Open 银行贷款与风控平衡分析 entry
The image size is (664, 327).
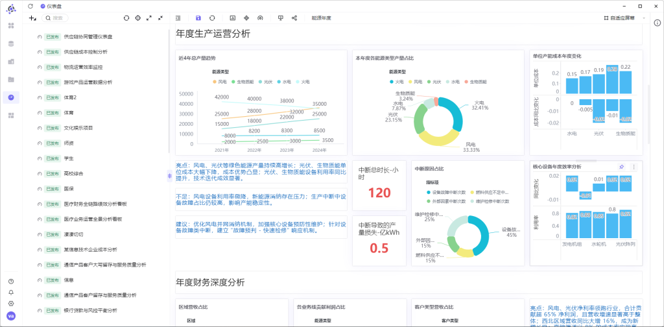tap(90, 310)
